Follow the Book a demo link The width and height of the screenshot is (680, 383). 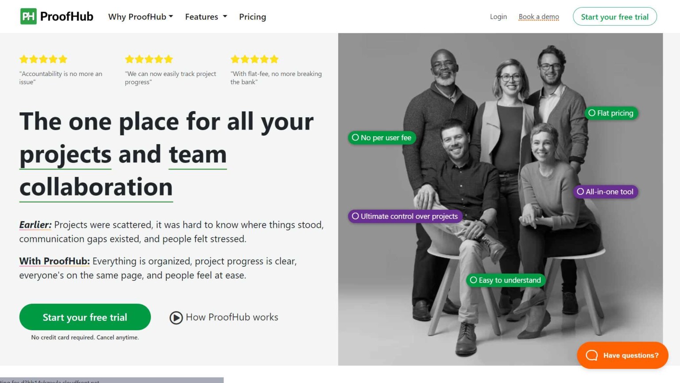tap(539, 16)
